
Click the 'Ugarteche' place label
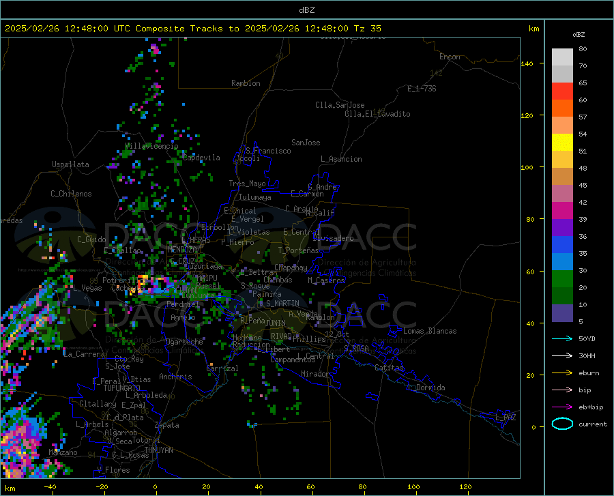coord(184,342)
